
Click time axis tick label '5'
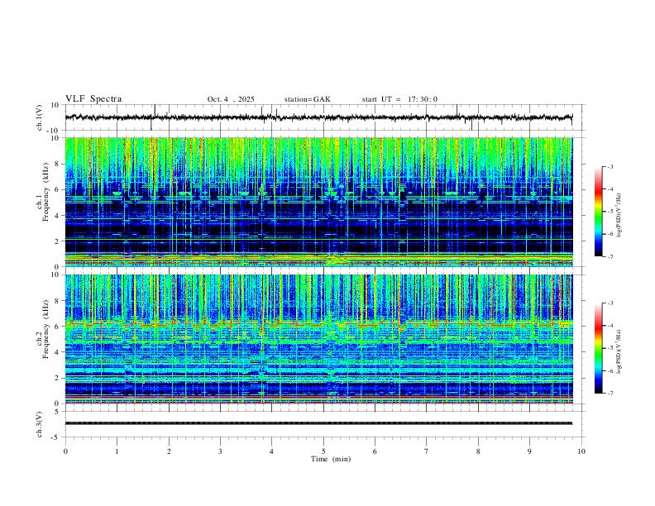pyautogui.click(x=323, y=451)
